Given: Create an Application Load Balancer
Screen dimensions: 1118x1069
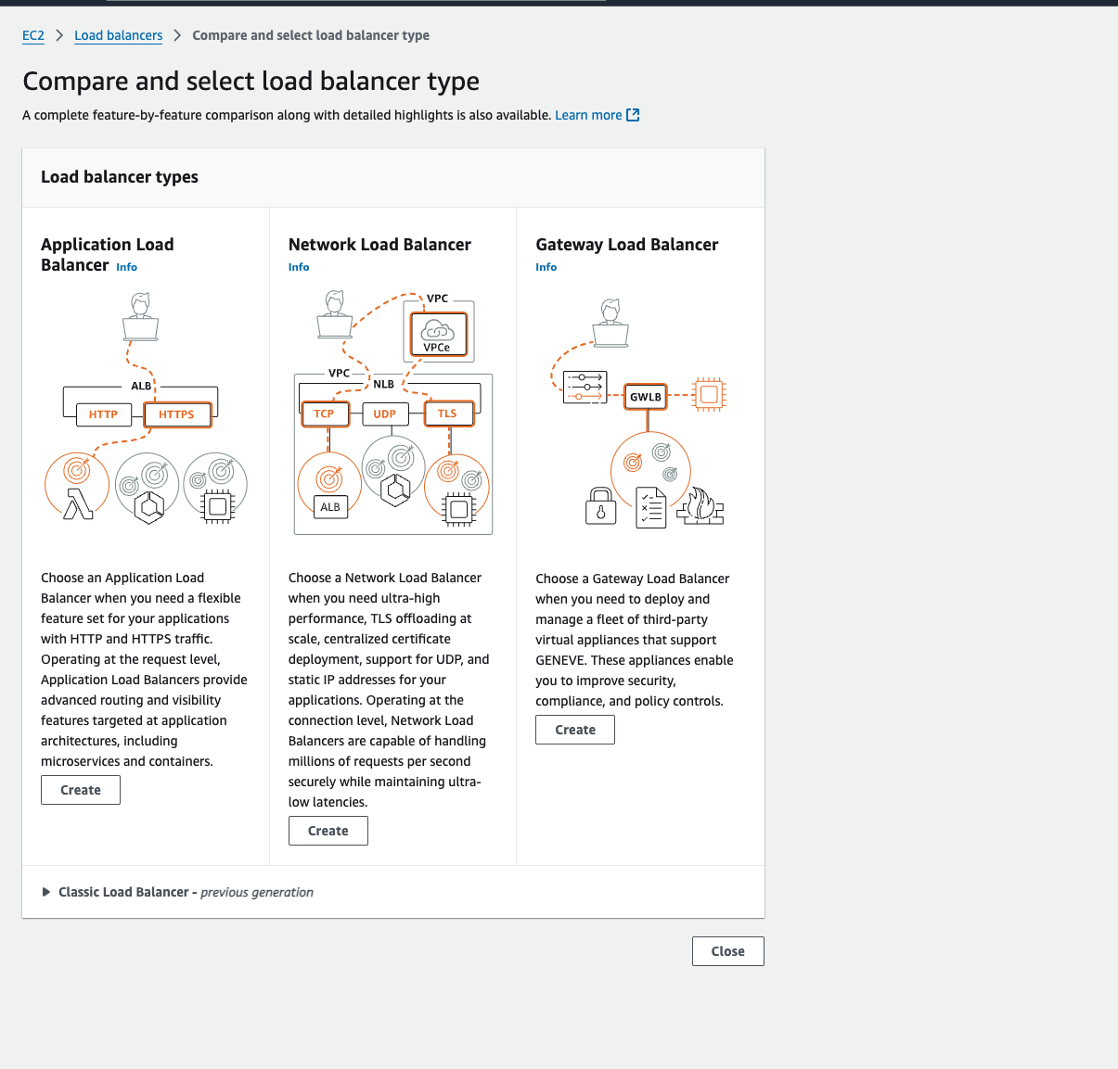Looking at the screenshot, I should 81,790.
